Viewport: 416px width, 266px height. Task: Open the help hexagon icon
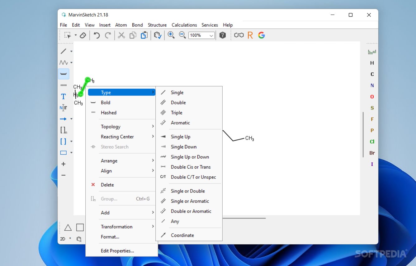pos(222,35)
